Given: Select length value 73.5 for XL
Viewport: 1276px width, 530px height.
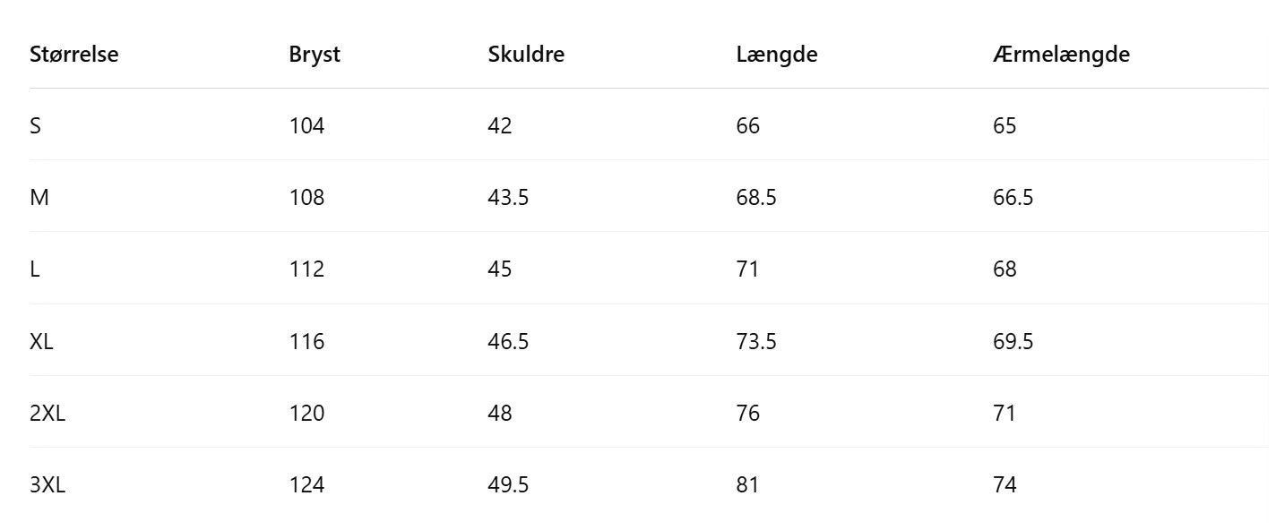Looking at the screenshot, I should (x=756, y=342).
